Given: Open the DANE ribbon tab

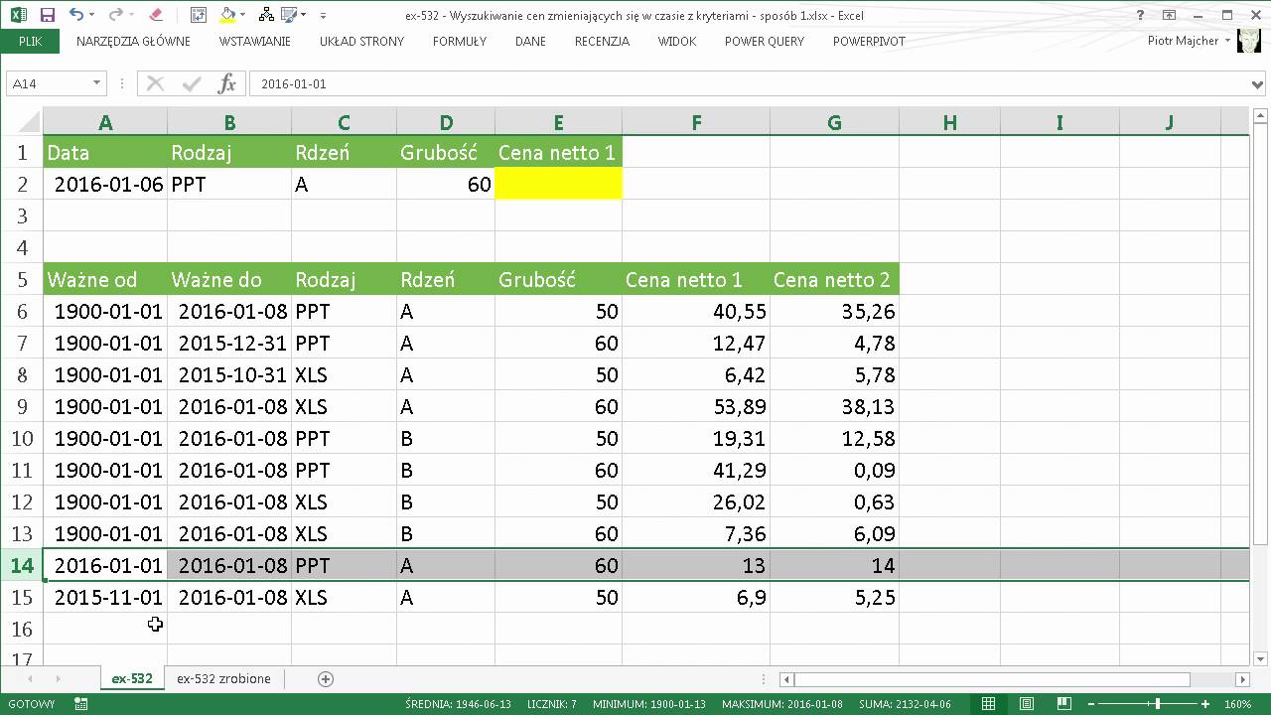Looking at the screenshot, I should (x=530, y=42).
